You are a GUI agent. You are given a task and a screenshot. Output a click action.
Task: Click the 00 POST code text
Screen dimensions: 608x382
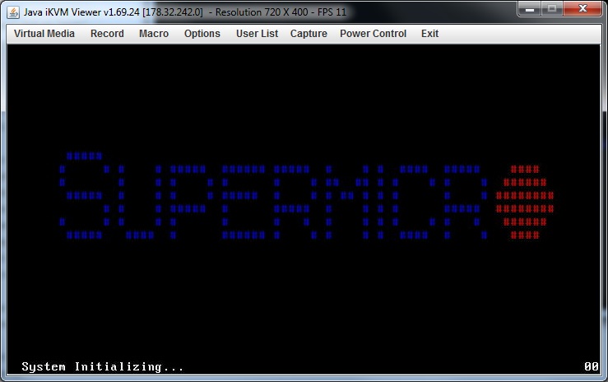pyautogui.click(x=592, y=366)
